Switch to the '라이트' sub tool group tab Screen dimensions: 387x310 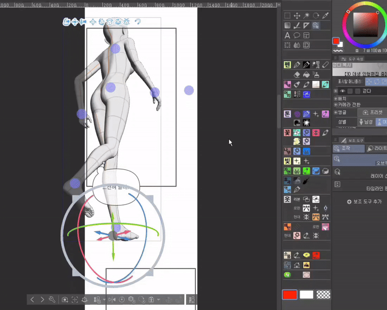[x=376, y=148]
